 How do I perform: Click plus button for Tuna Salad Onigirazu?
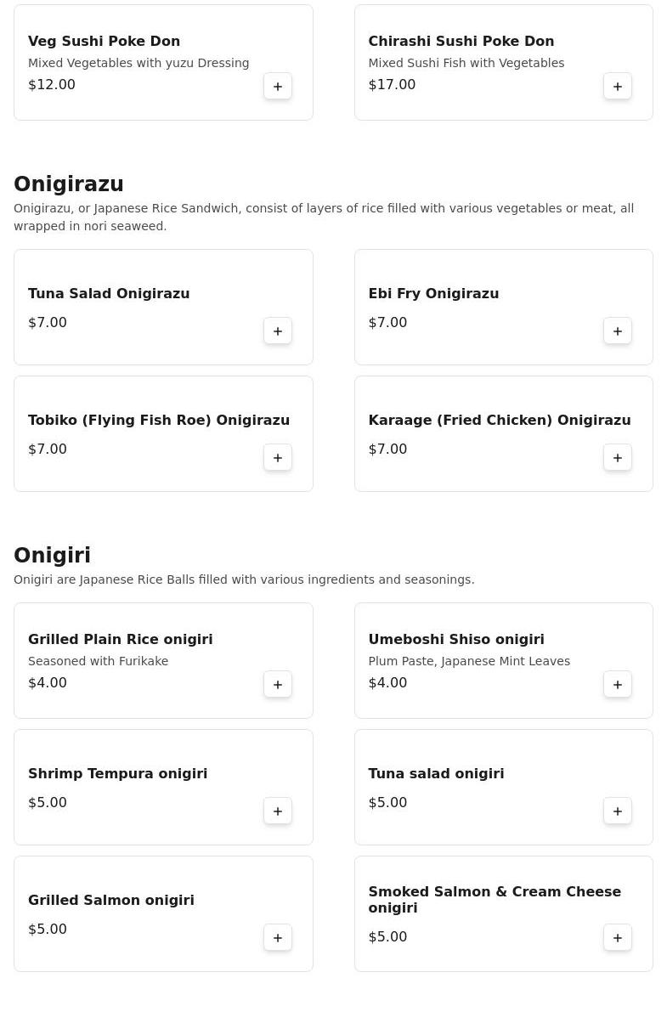(278, 331)
